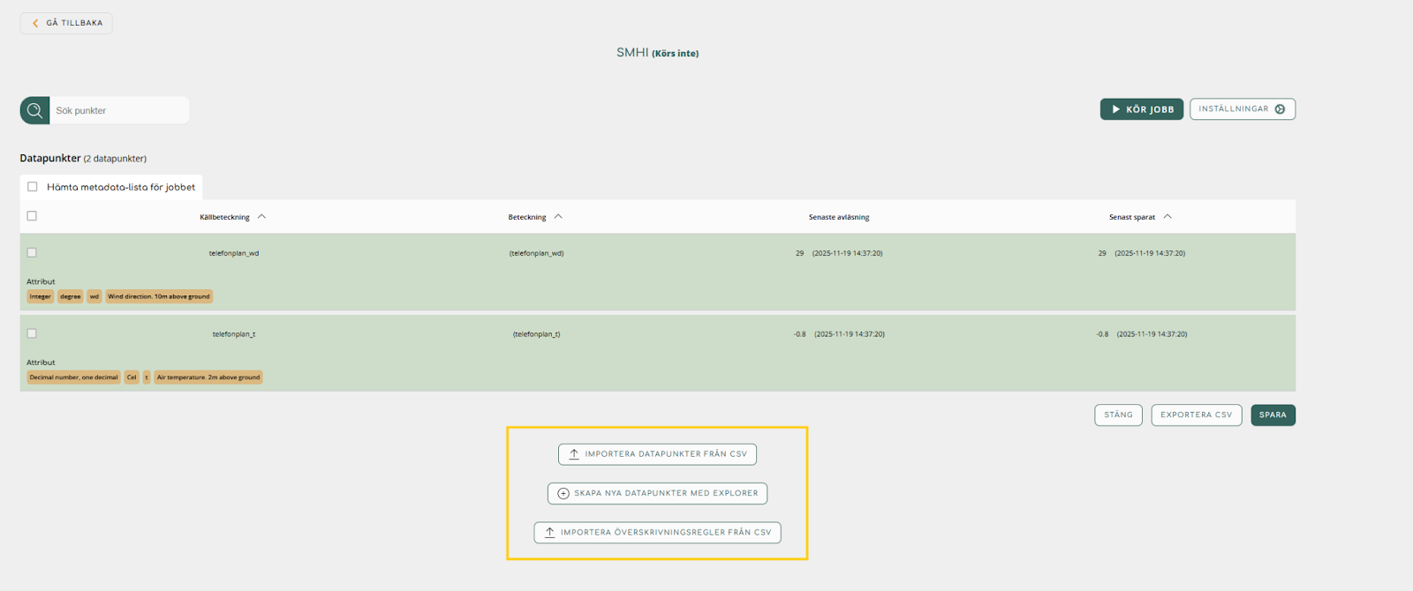
Task: Sort by Källbeteckning column arrow
Action: click(x=261, y=217)
